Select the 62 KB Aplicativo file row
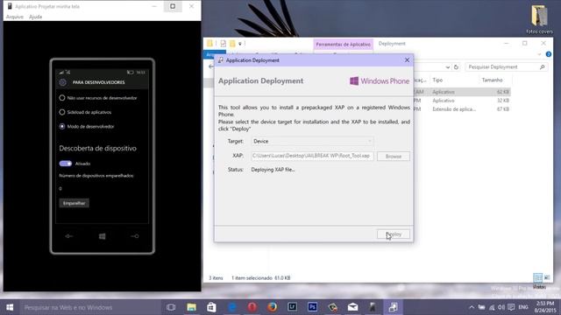The width and height of the screenshot is (561, 315). tap(462, 92)
